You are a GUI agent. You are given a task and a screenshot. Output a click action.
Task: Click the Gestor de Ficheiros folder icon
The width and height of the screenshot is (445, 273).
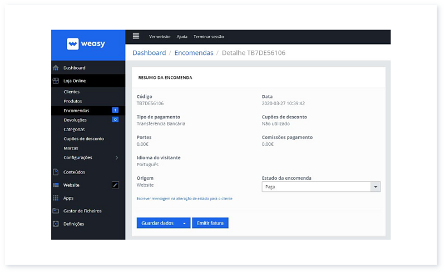click(x=56, y=211)
